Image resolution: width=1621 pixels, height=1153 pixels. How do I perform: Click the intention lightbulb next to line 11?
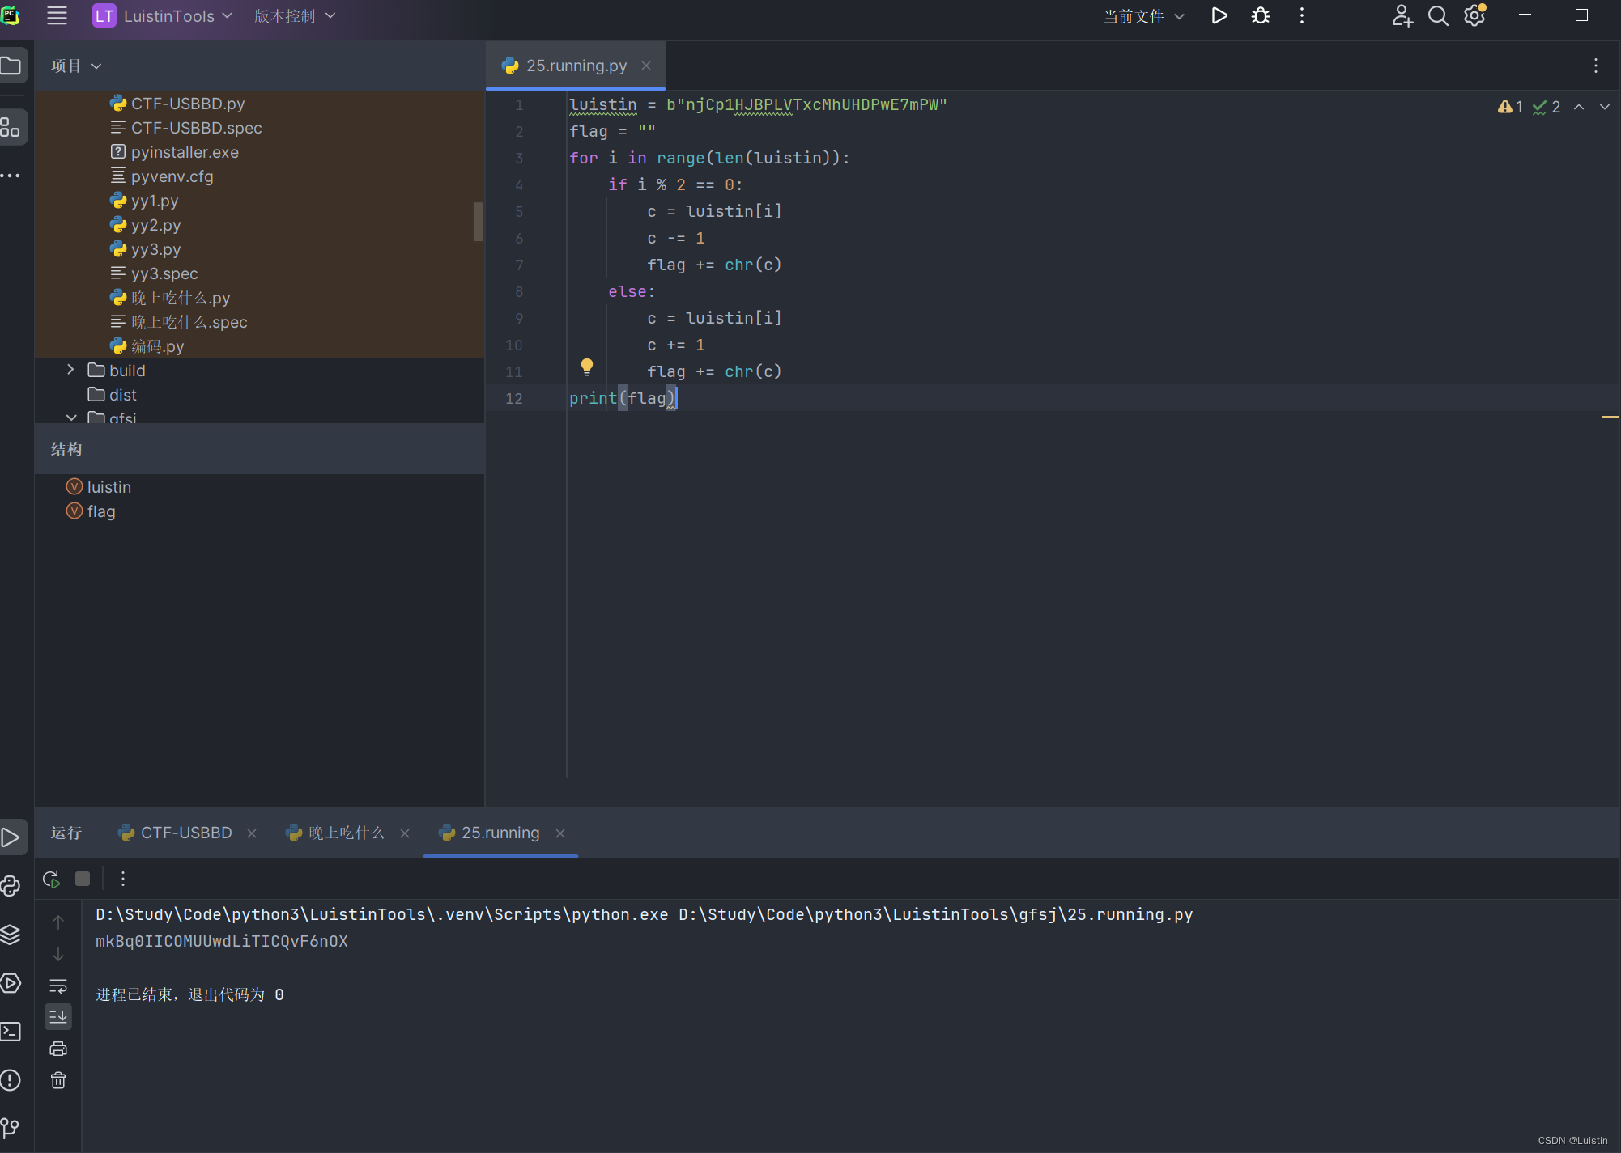[x=586, y=367]
